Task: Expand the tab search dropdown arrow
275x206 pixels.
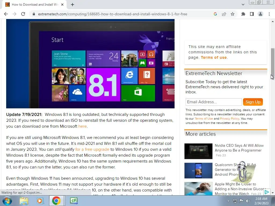Action: [x=243, y=5]
